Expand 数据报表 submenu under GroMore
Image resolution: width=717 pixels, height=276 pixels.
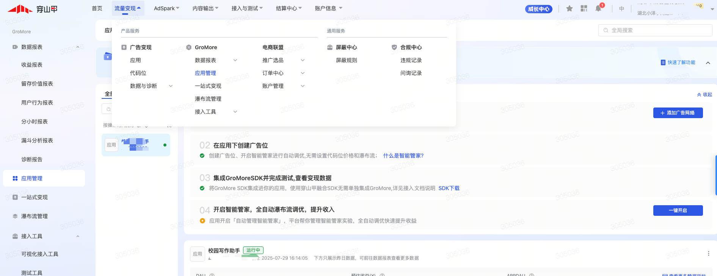pos(235,60)
